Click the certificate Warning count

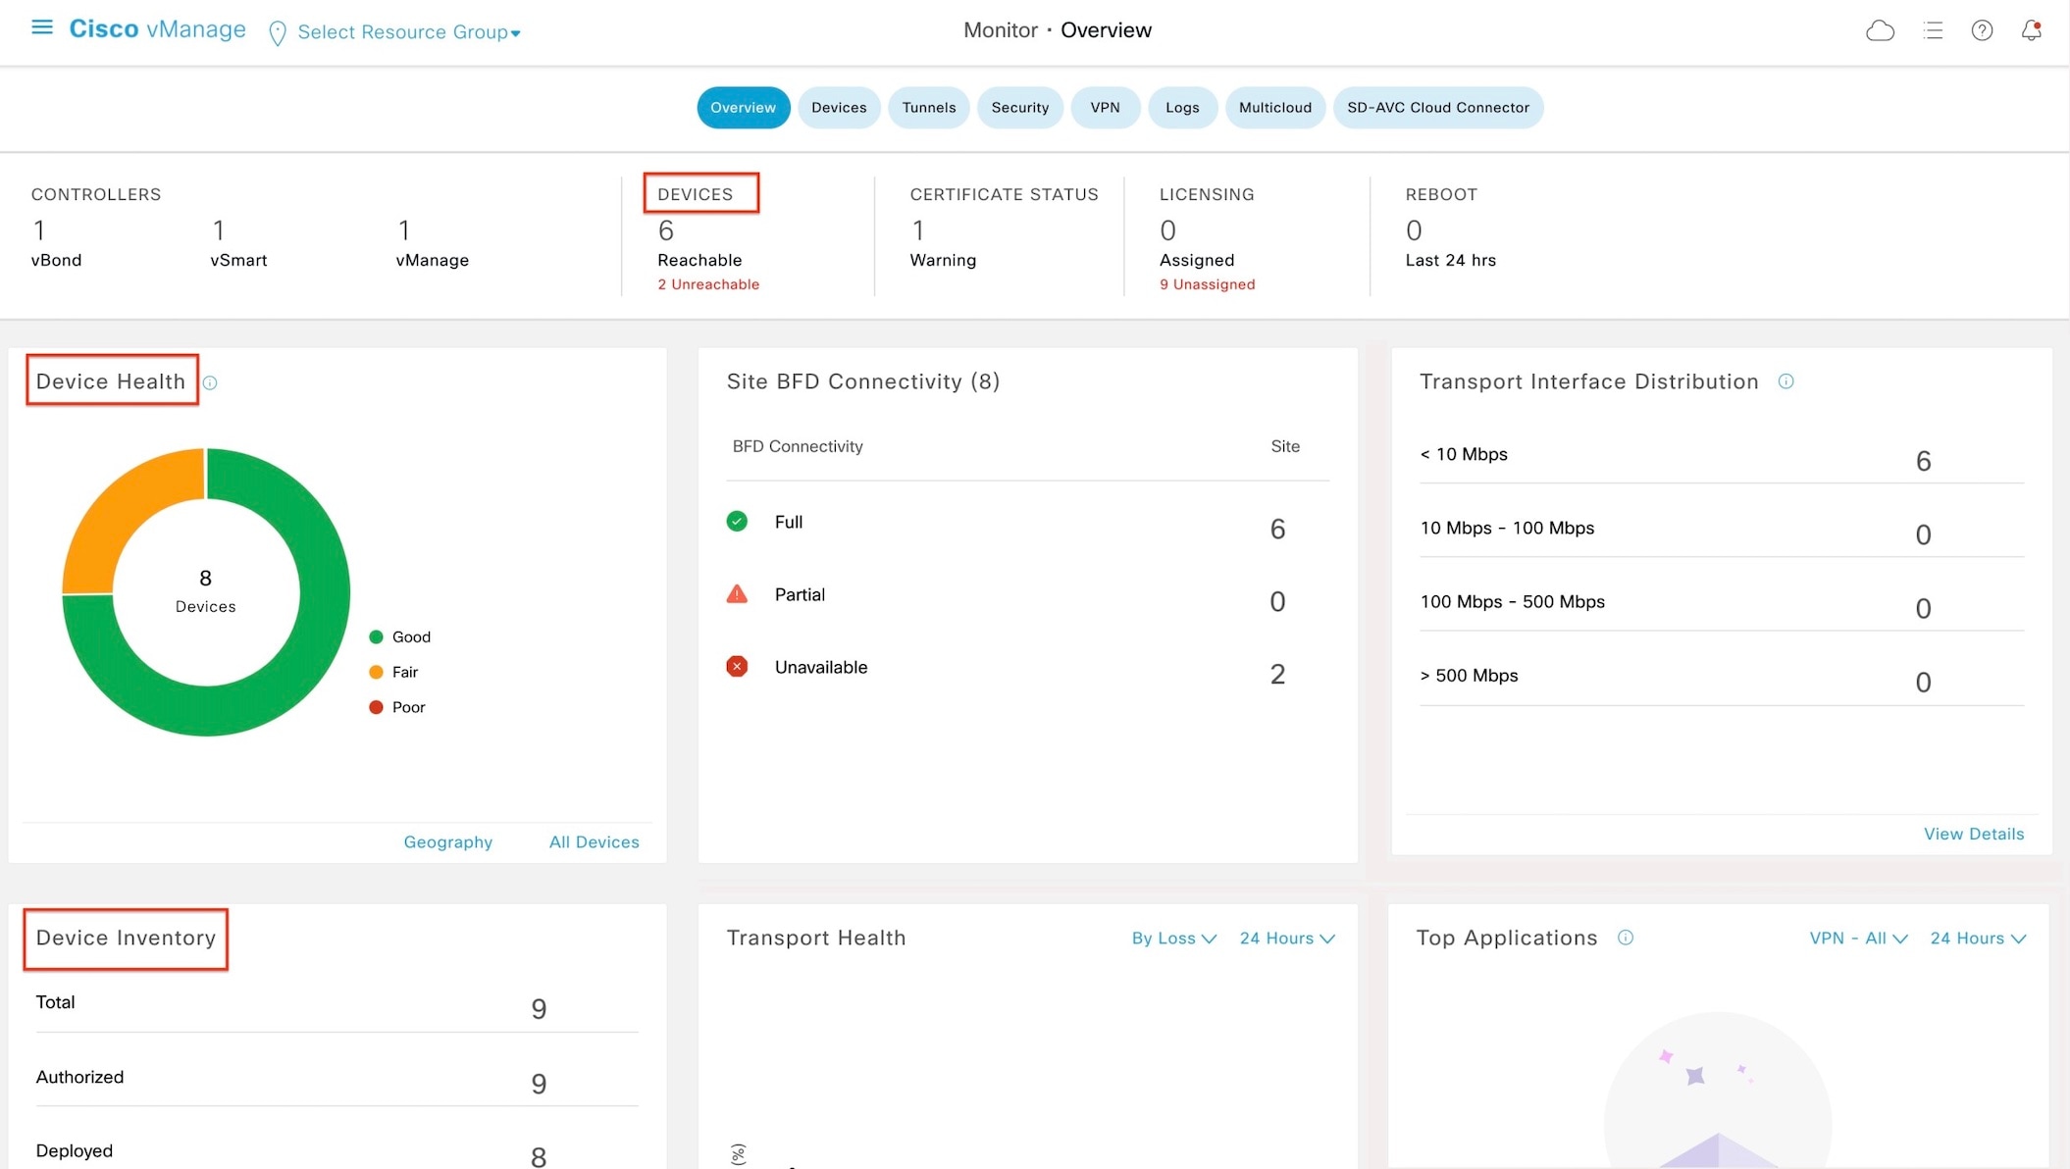coord(918,230)
